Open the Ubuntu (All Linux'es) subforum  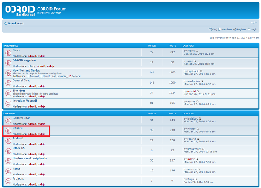tap(55, 76)
